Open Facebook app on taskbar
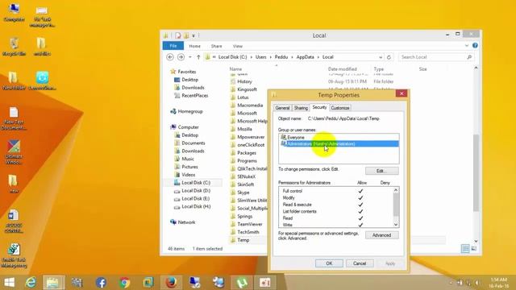 pos(101,283)
